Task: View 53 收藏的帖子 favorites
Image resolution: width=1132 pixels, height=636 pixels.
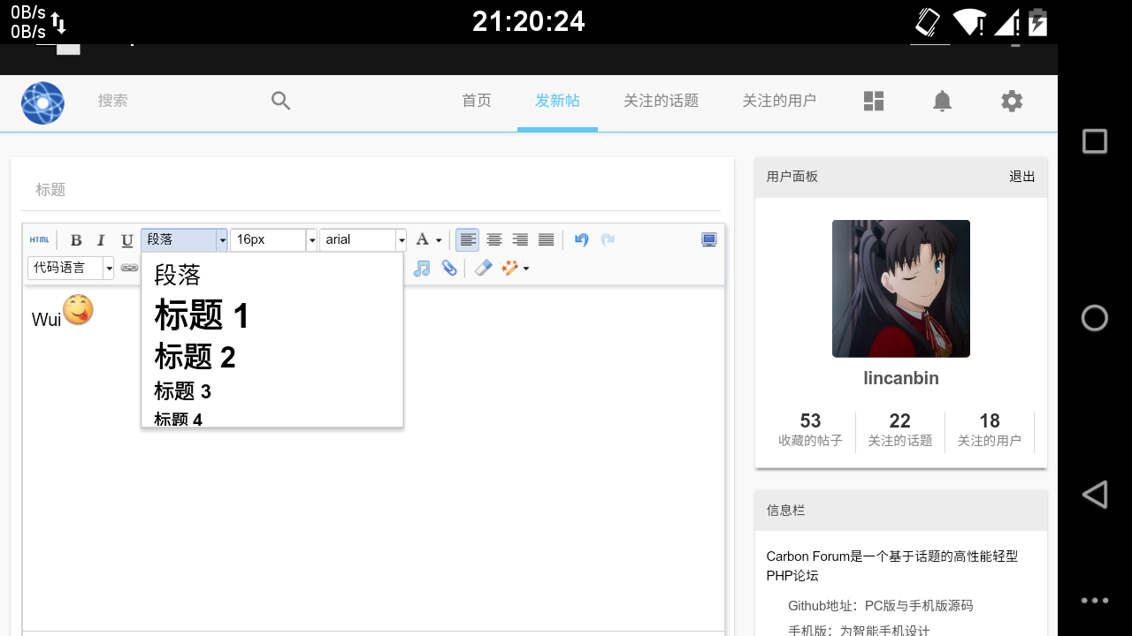Action: [x=810, y=430]
